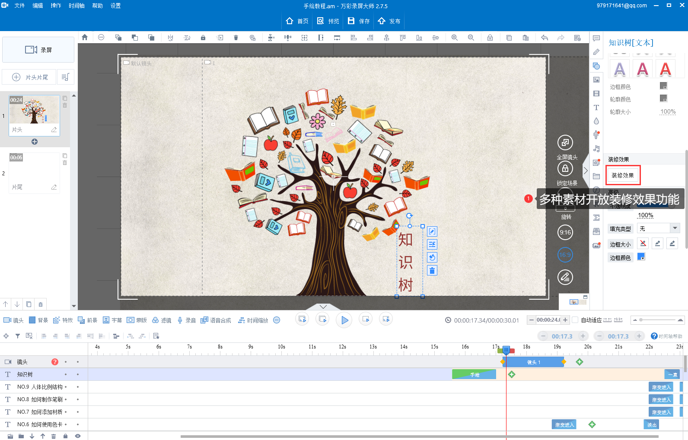This screenshot has height=440, width=688.
Task: Open the 编辑 menu
Action: (x=38, y=6)
